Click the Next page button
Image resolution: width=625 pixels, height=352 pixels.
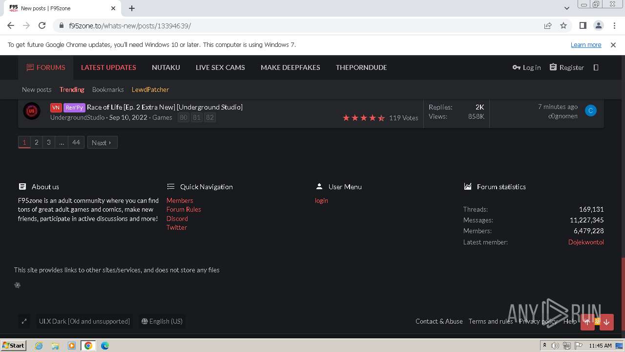coord(102,142)
